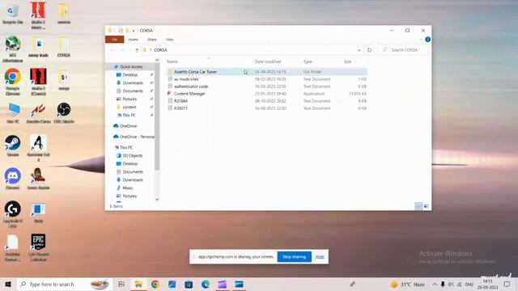Image resolution: width=518 pixels, height=291 pixels.
Task: Open Task View from the taskbar
Action: [121, 284]
